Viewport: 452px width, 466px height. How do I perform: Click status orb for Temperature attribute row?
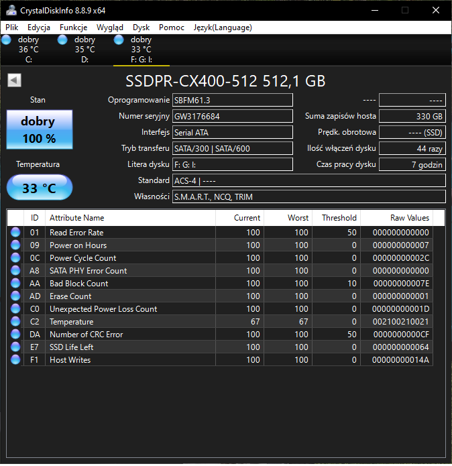tap(15, 322)
